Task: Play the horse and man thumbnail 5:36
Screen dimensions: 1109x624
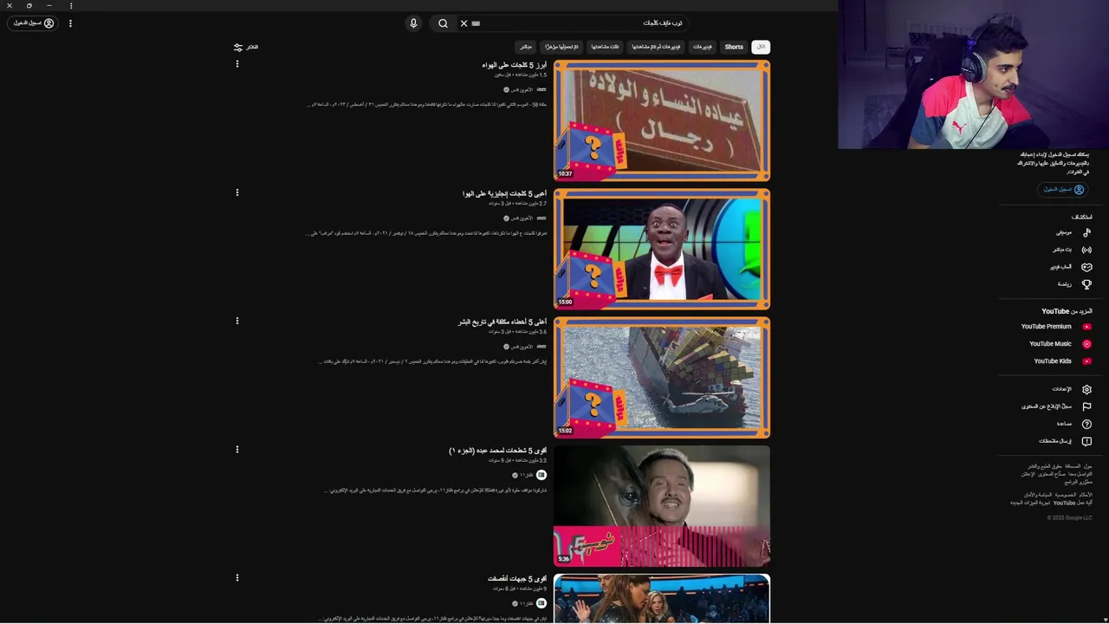Action: (662, 506)
